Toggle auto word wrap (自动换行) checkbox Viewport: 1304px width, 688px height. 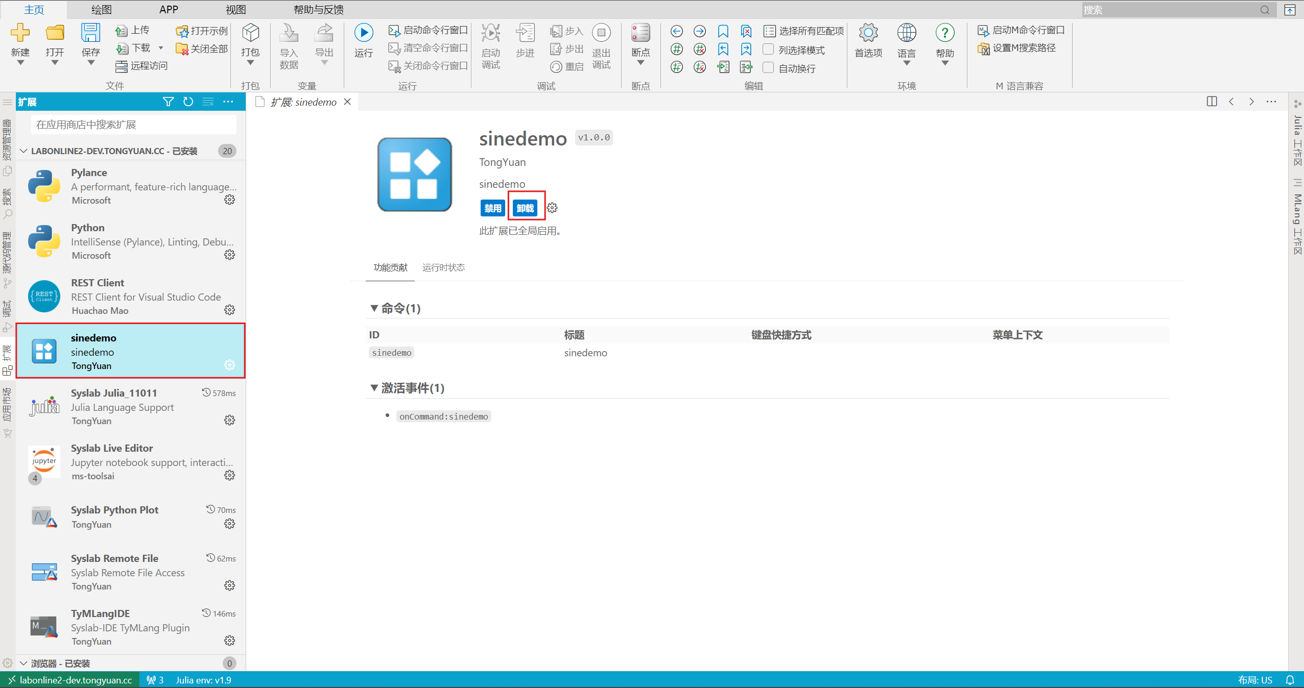(x=768, y=68)
